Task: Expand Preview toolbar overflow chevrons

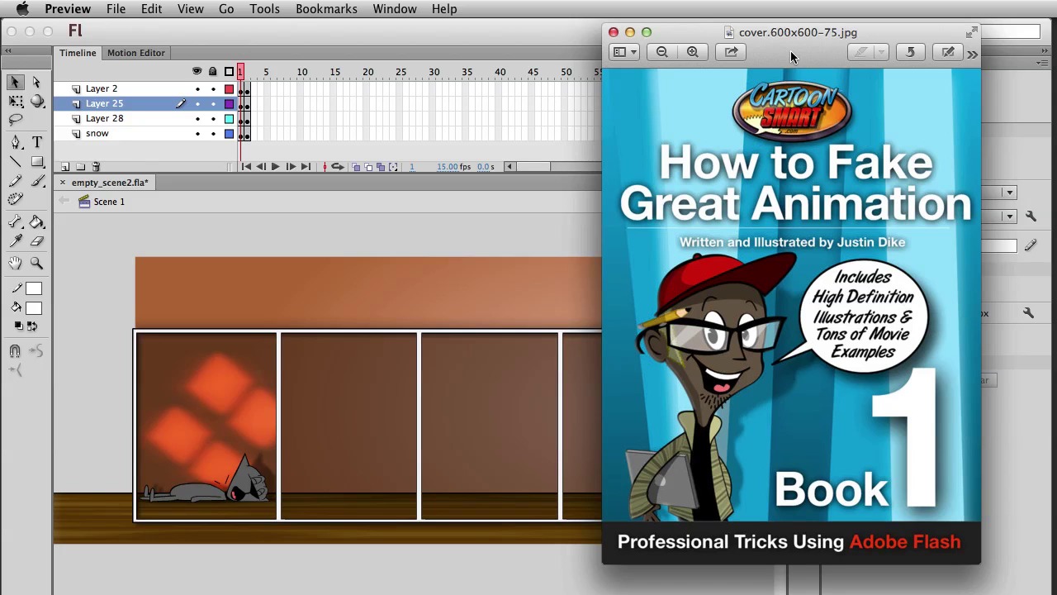Action: coord(972,54)
